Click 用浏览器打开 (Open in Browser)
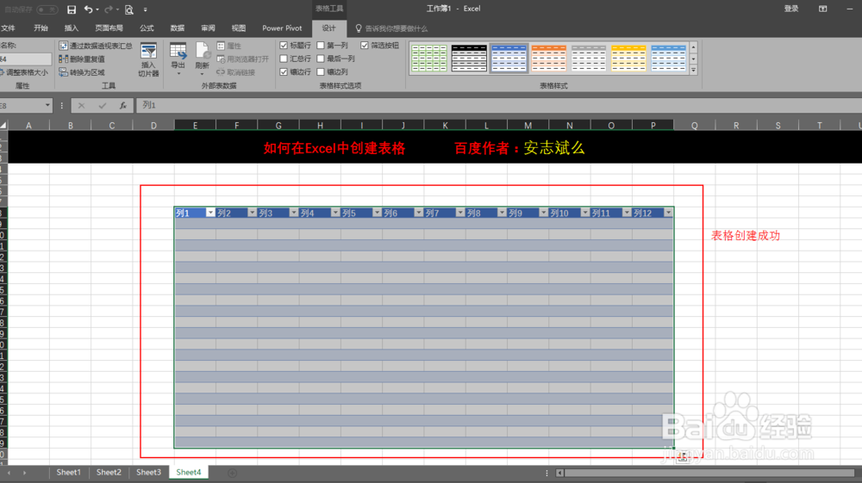Screen dimensions: 862x483 pyautogui.click(x=242, y=59)
